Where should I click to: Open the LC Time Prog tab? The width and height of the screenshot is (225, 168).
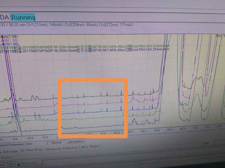click(x=31, y=150)
